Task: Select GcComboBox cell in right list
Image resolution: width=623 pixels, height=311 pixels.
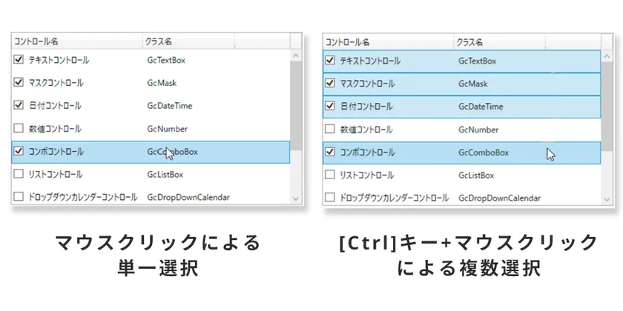Action: [484, 153]
